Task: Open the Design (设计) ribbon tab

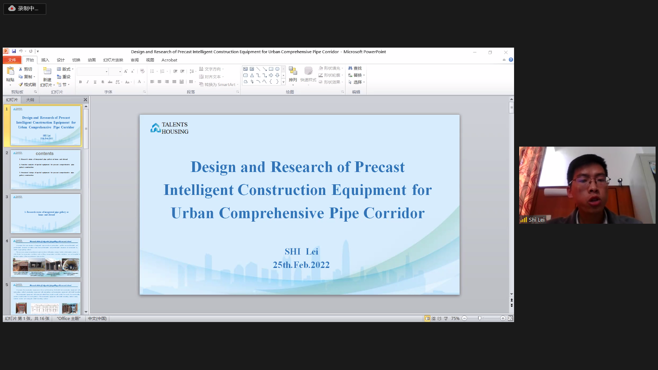Action: (61, 60)
